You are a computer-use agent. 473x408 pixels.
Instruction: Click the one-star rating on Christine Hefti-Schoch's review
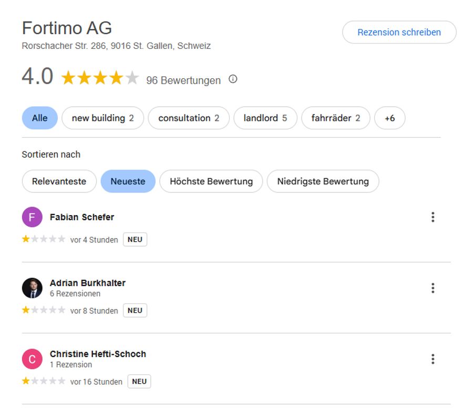click(x=44, y=381)
